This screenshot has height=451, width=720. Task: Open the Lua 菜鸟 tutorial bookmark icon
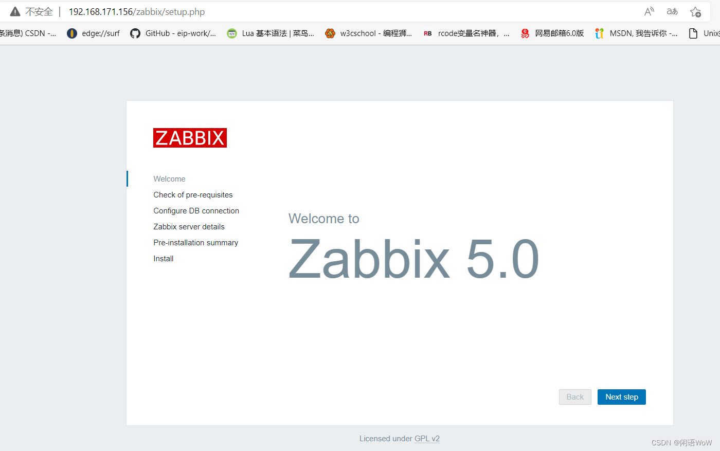coord(231,33)
